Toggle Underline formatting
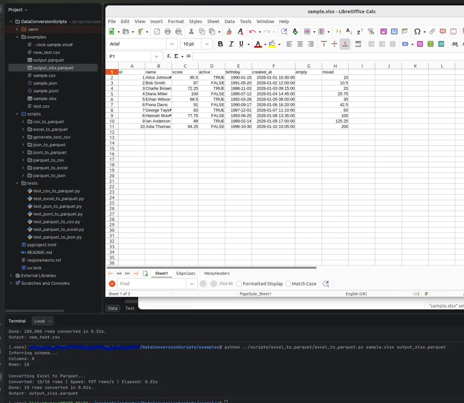Image resolution: width=464 pixels, height=403 pixels. pos(241,44)
